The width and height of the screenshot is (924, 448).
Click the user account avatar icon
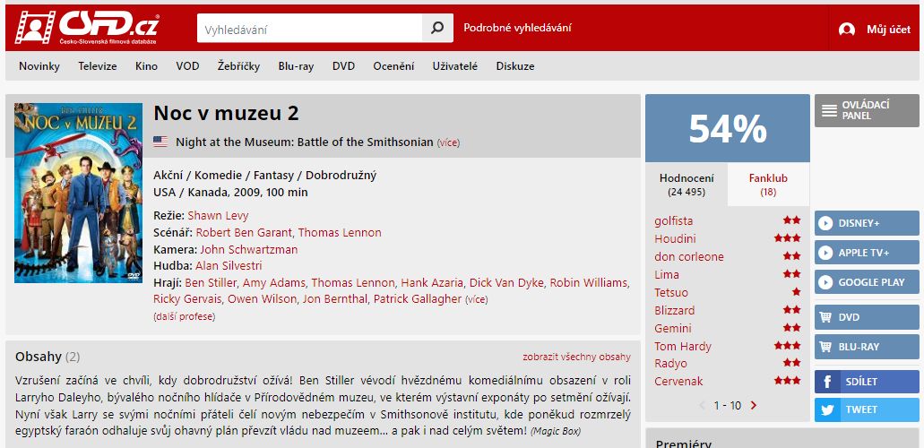[847, 30]
